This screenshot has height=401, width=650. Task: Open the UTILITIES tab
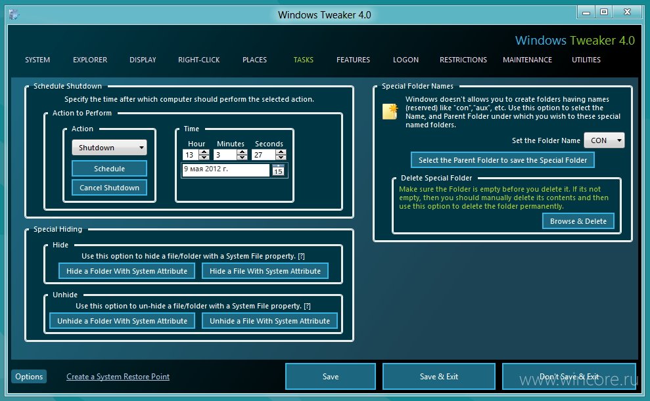click(586, 60)
